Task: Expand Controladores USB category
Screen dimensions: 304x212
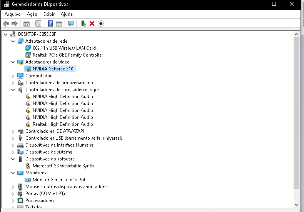Action: click(13, 139)
